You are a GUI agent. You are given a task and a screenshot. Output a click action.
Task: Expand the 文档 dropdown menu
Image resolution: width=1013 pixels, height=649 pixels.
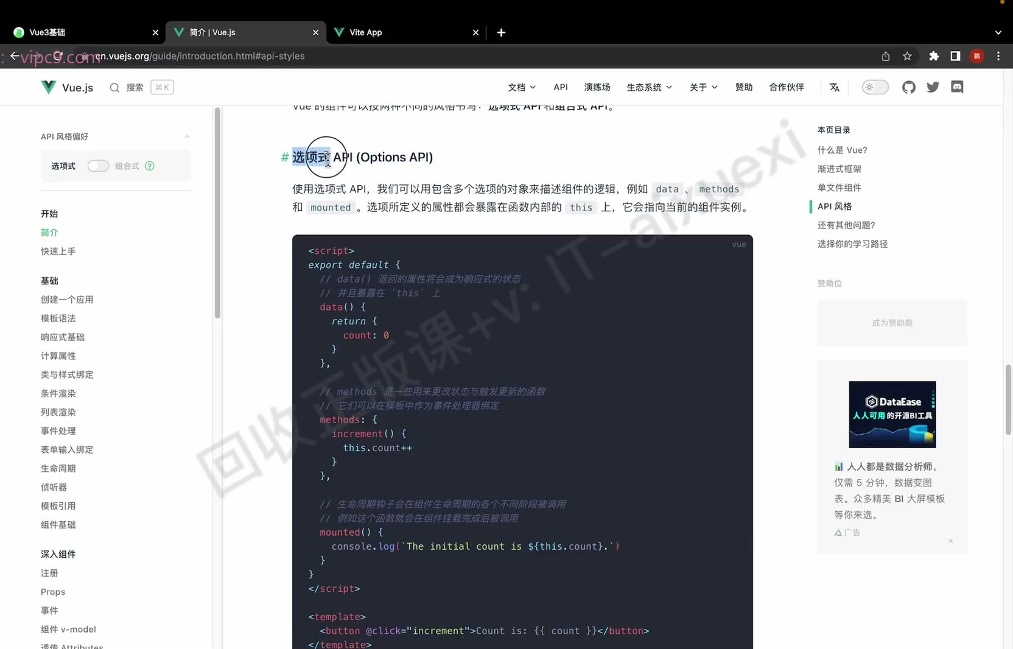click(x=522, y=87)
